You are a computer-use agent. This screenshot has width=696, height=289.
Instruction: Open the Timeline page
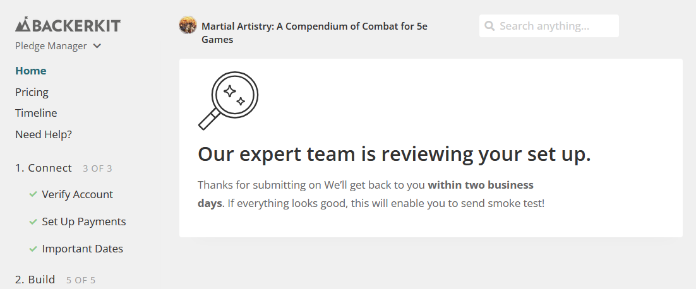pos(36,113)
